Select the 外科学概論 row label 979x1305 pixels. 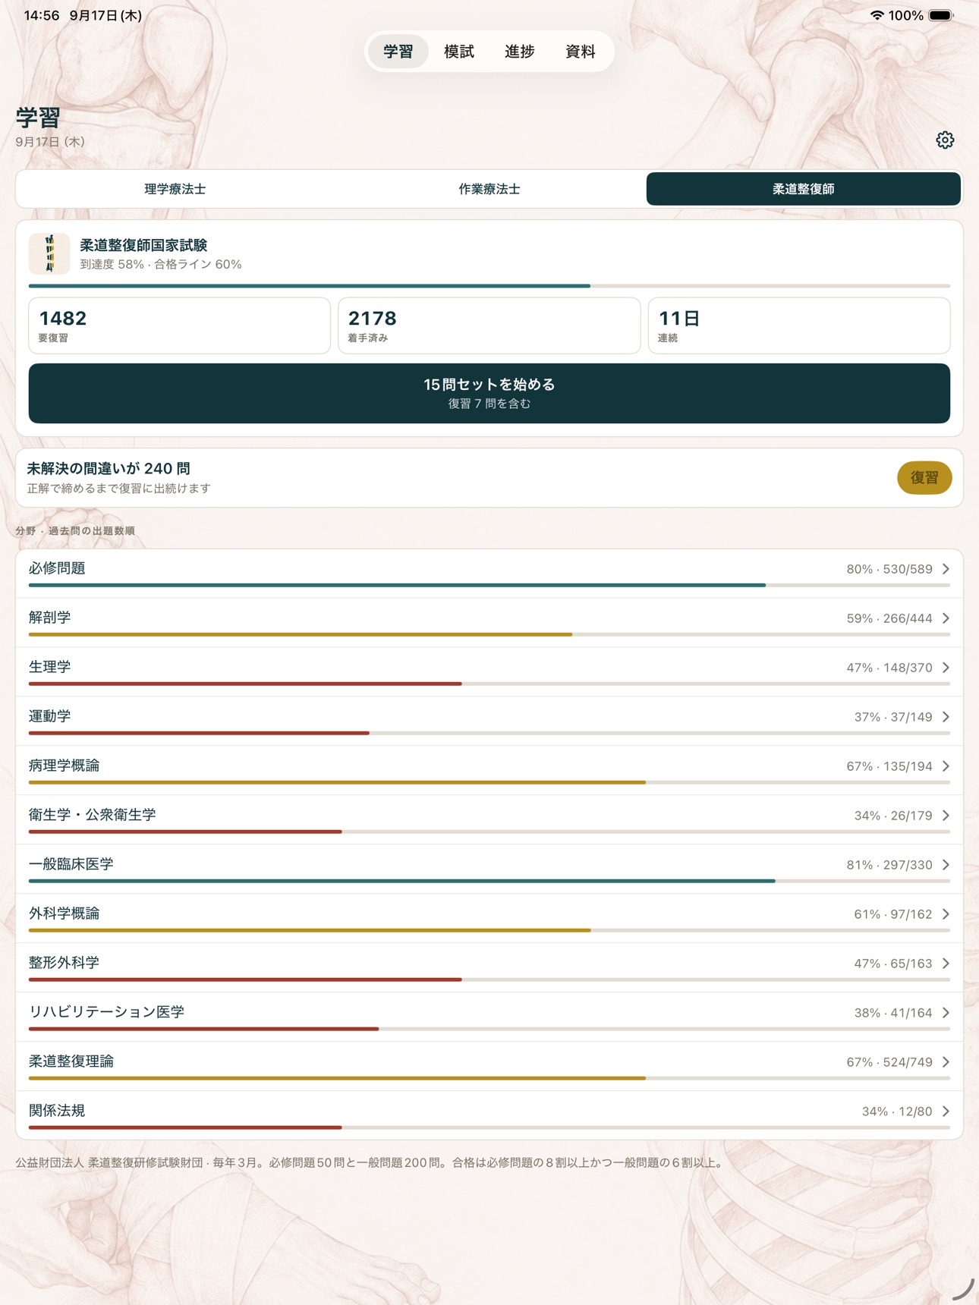click(65, 913)
